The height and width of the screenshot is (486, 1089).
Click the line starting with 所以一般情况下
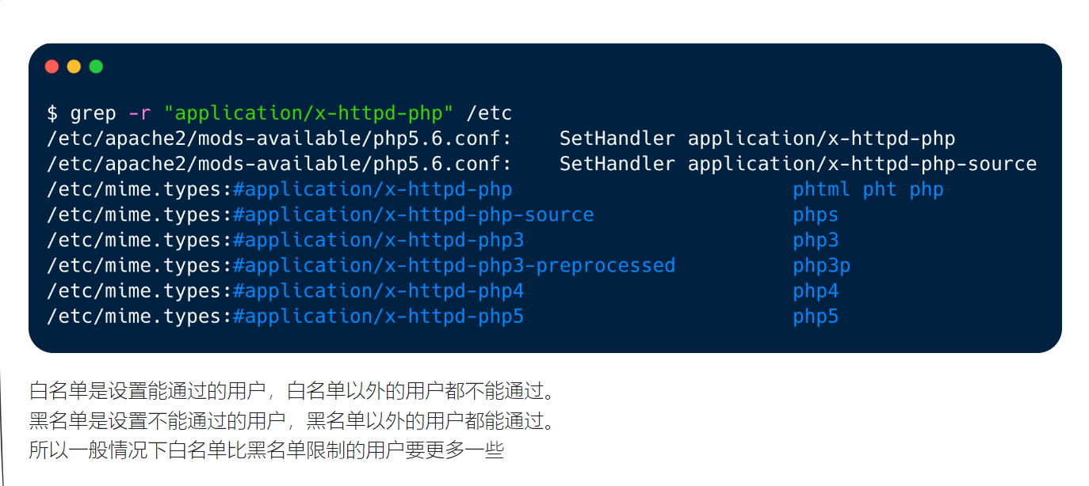click(266, 451)
